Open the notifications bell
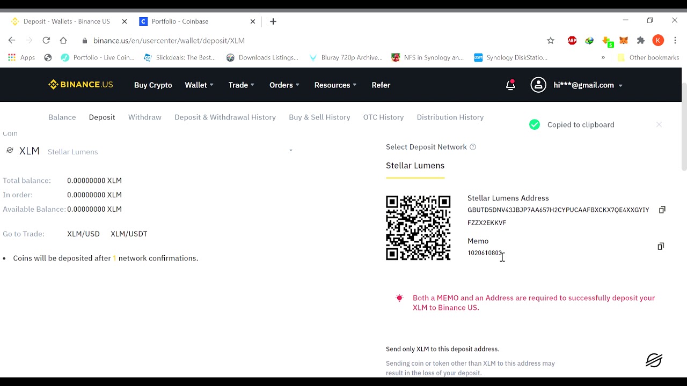Screen dimensions: 687x386 pyautogui.click(x=510, y=85)
